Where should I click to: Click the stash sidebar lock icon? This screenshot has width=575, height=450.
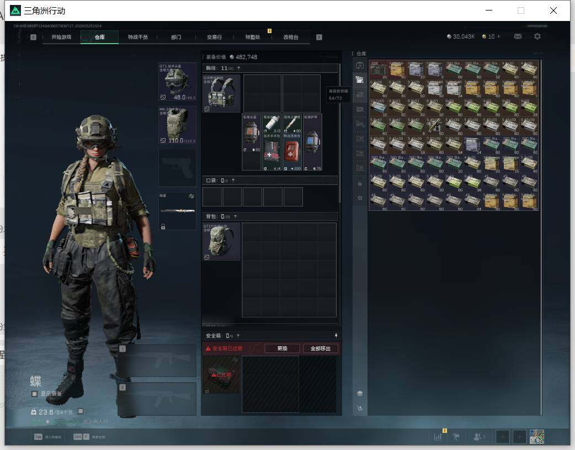360,183
